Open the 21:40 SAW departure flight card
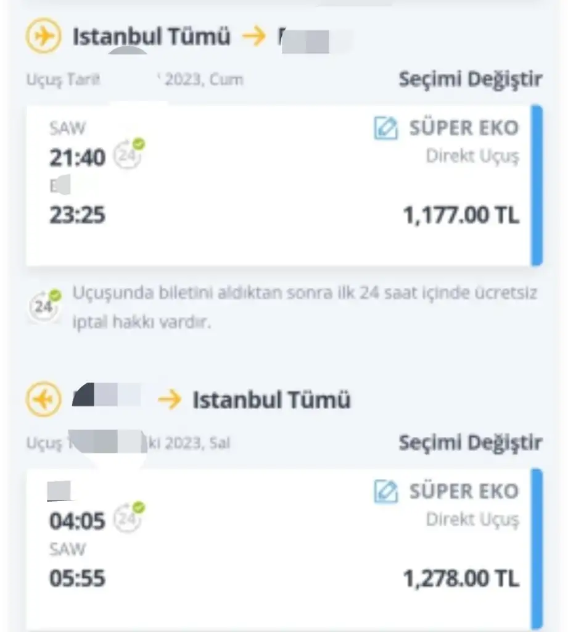Screen dimensions: 568x632 point(278,185)
